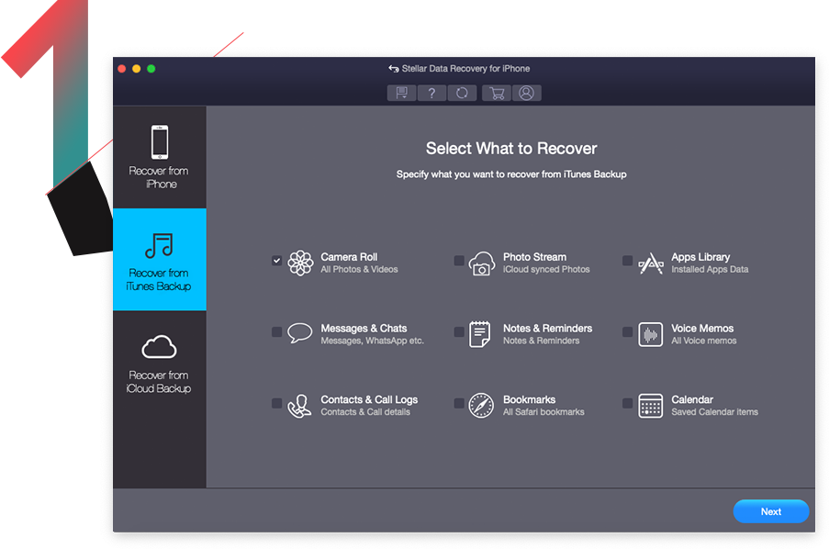Select the Notes & Reminders checkbox
The image size is (829, 549).
459,332
